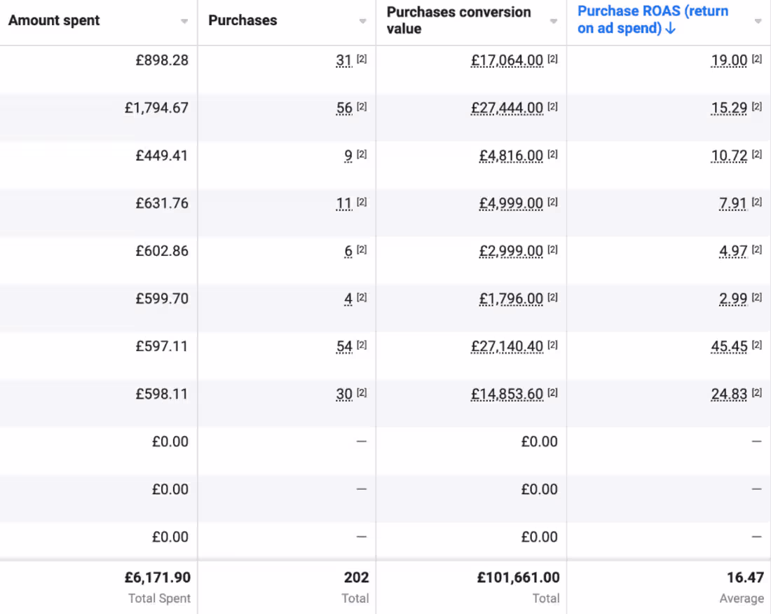Click the [2] marker beside ROAS 45.45

point(756,345)
